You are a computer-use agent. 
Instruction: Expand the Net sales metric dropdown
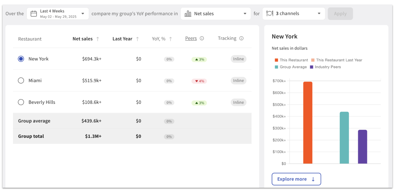click(x=245, y=13)
